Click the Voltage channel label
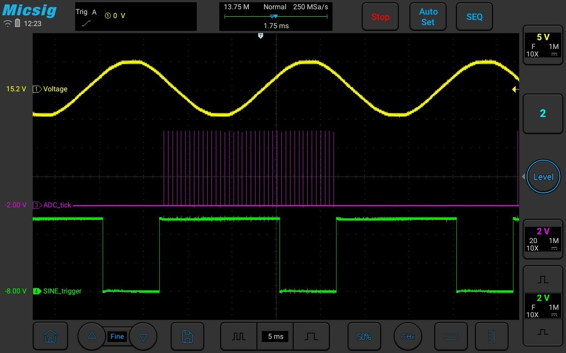The width and height of the screenshot is (566, 353). click(55, 89)
